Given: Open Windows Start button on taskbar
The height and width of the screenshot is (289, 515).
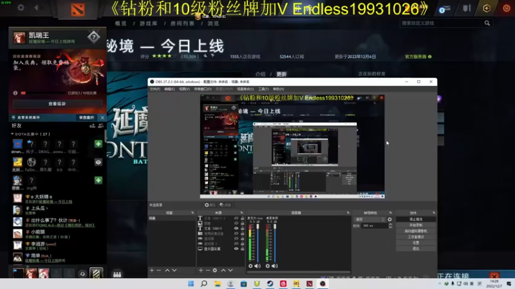Looking at the screenshot, I should pyautogui.click(x=191, y=283).
